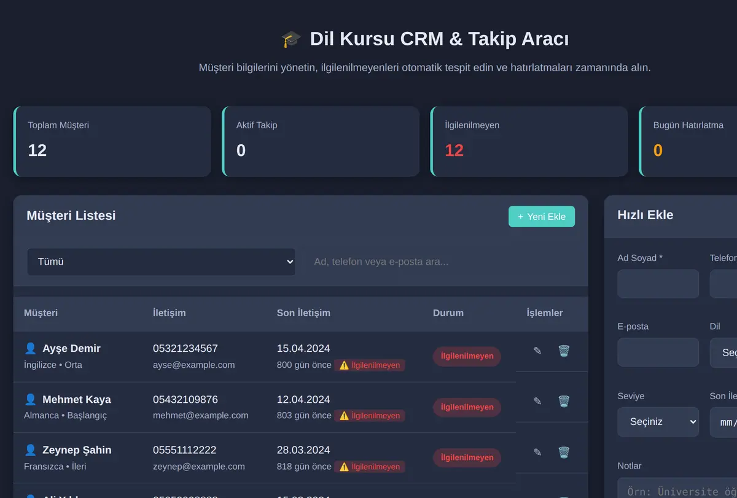The image size is (737, 498).
Task: Click İlgilenilmeyen status badge for Zeynep Şahin
Action: (x=467, y=457)
